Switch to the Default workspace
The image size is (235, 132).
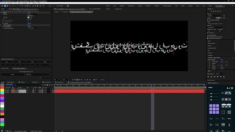(108, 6)
